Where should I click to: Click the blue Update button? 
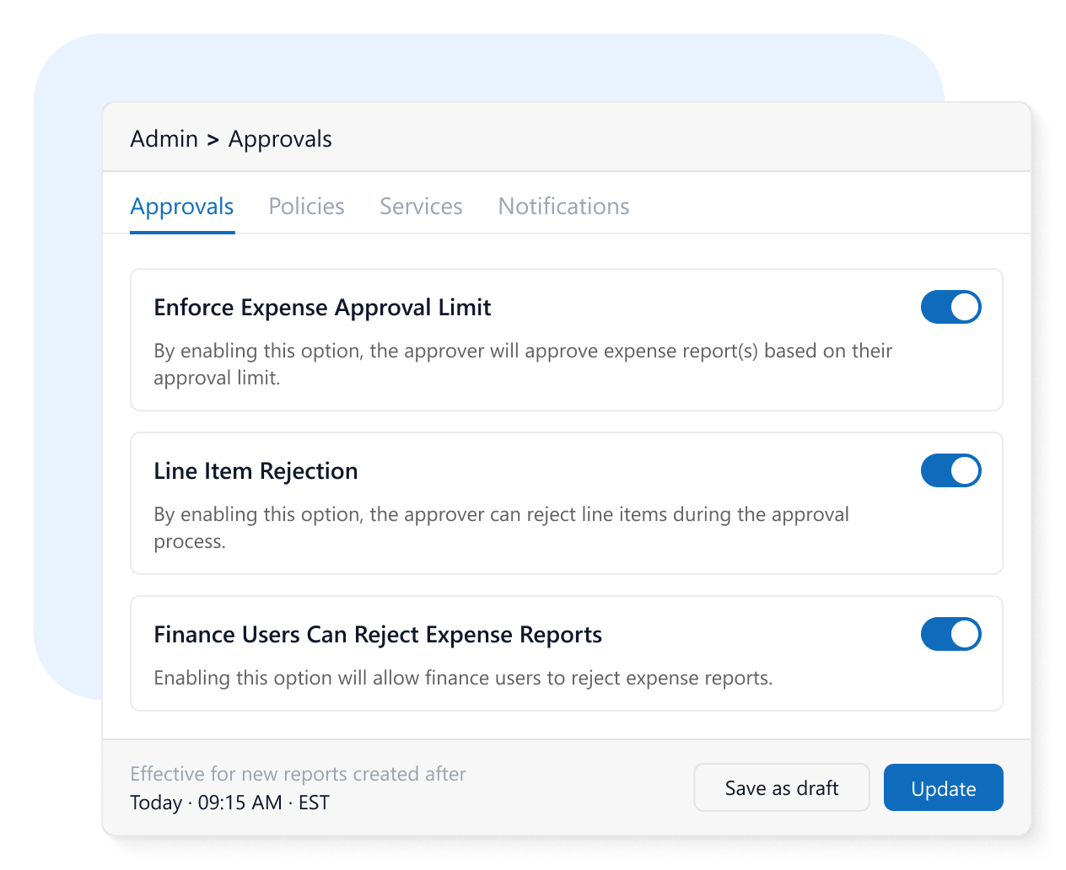pos(943,788)
